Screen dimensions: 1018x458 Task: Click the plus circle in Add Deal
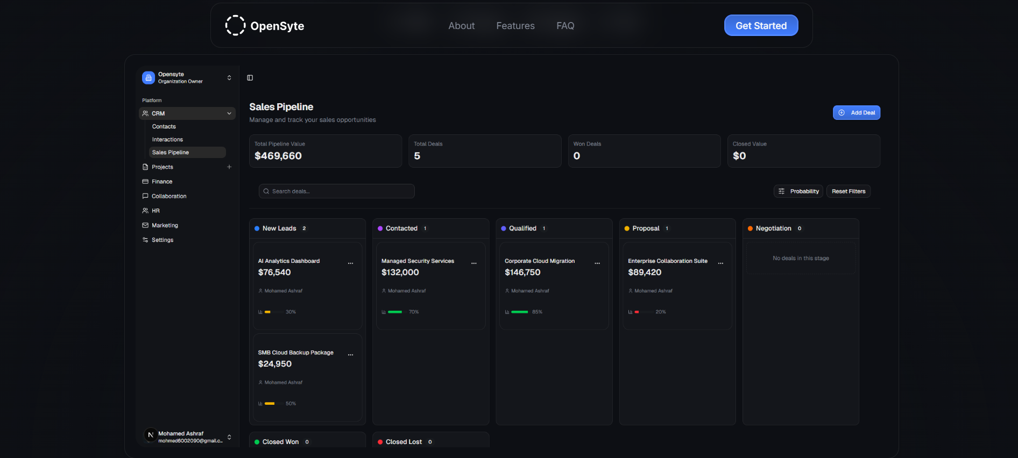[842, 113]
